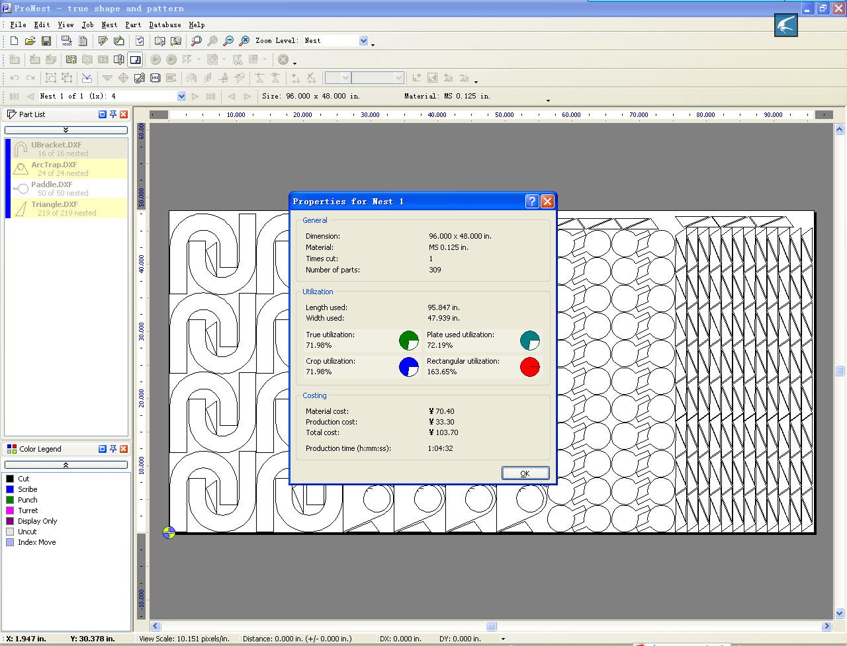Click the Hypertherm logo icon at top right
847x646 pixels.
coord(786,25)
